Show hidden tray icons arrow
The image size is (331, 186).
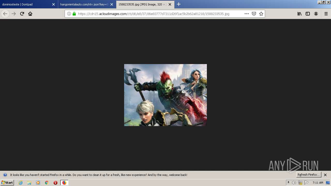click(x=288, y=183)
